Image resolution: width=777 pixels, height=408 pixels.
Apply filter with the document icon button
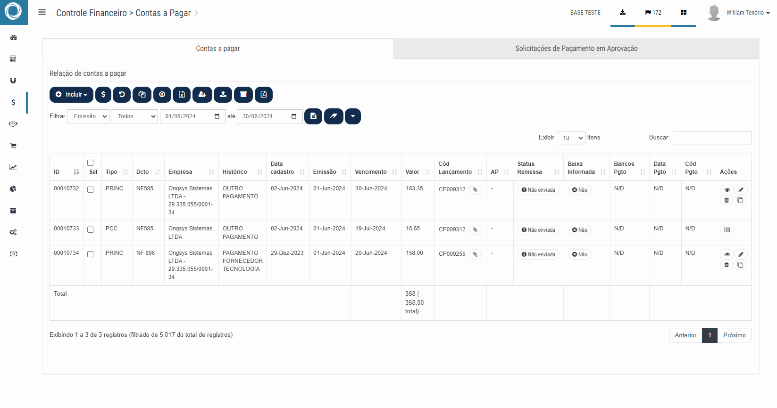click(x=313, y=116)
